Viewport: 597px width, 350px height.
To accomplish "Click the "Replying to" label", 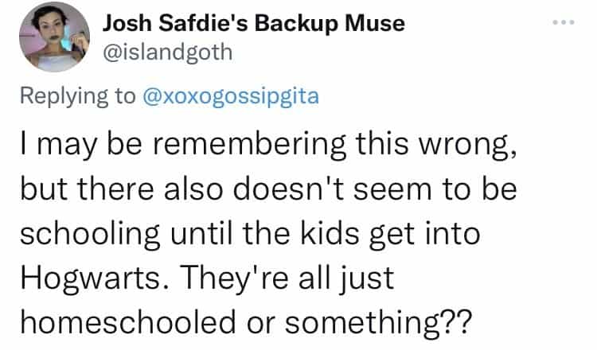I will click(x=76, y=96).
